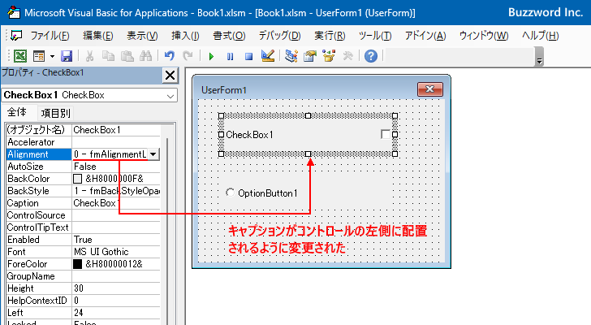Open the ウィンドウ(W) menu
The width and height of the screenshot is (591, 325).
(484, 36)
